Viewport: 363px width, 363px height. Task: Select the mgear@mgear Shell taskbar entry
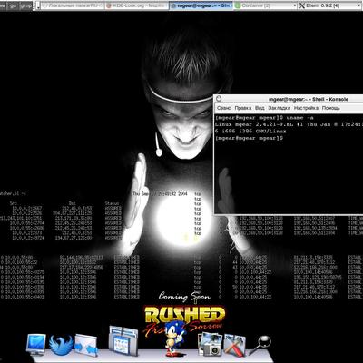(x=201, y=5)
